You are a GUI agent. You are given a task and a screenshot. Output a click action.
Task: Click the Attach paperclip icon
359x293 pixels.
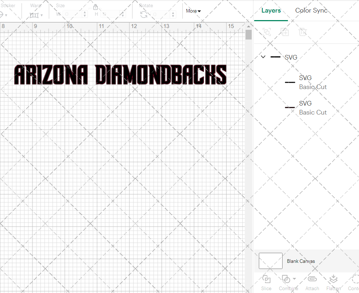[312, 279]
